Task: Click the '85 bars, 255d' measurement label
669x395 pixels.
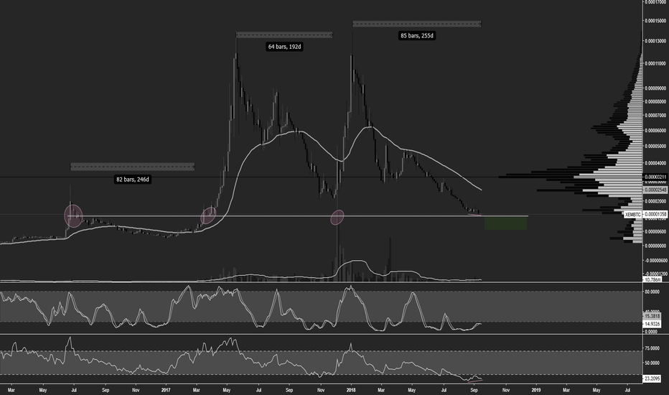Action: click(x=417, y=36)
